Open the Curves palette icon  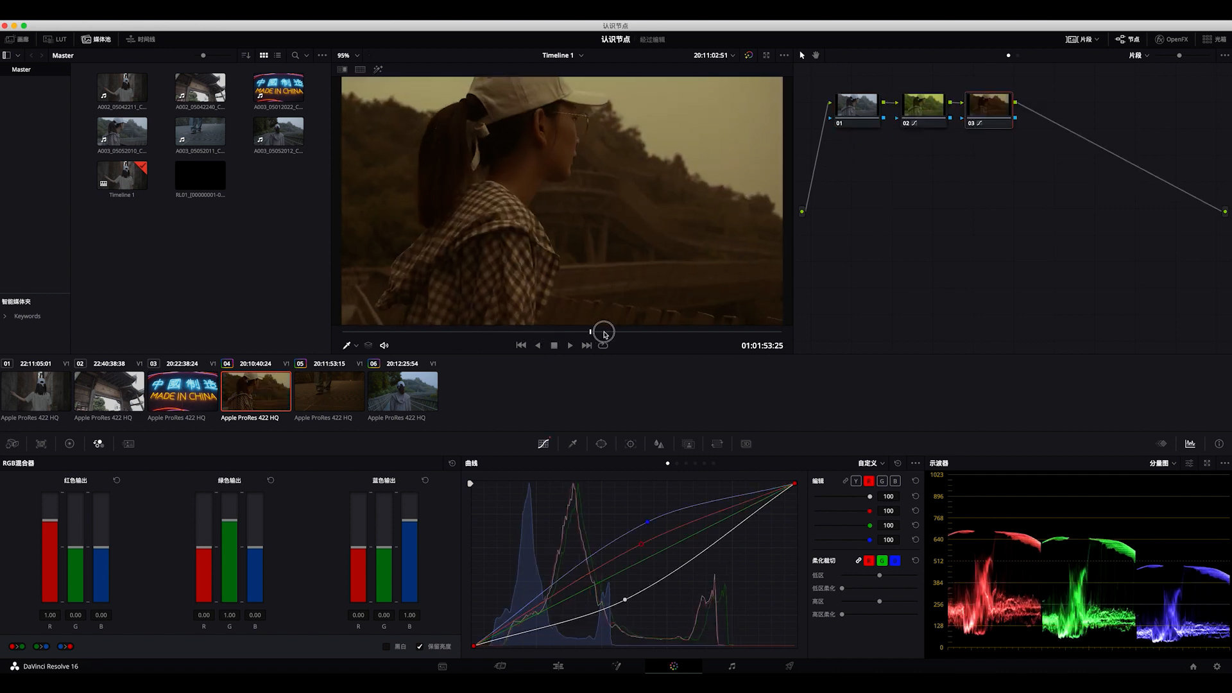tap(543, 444)
